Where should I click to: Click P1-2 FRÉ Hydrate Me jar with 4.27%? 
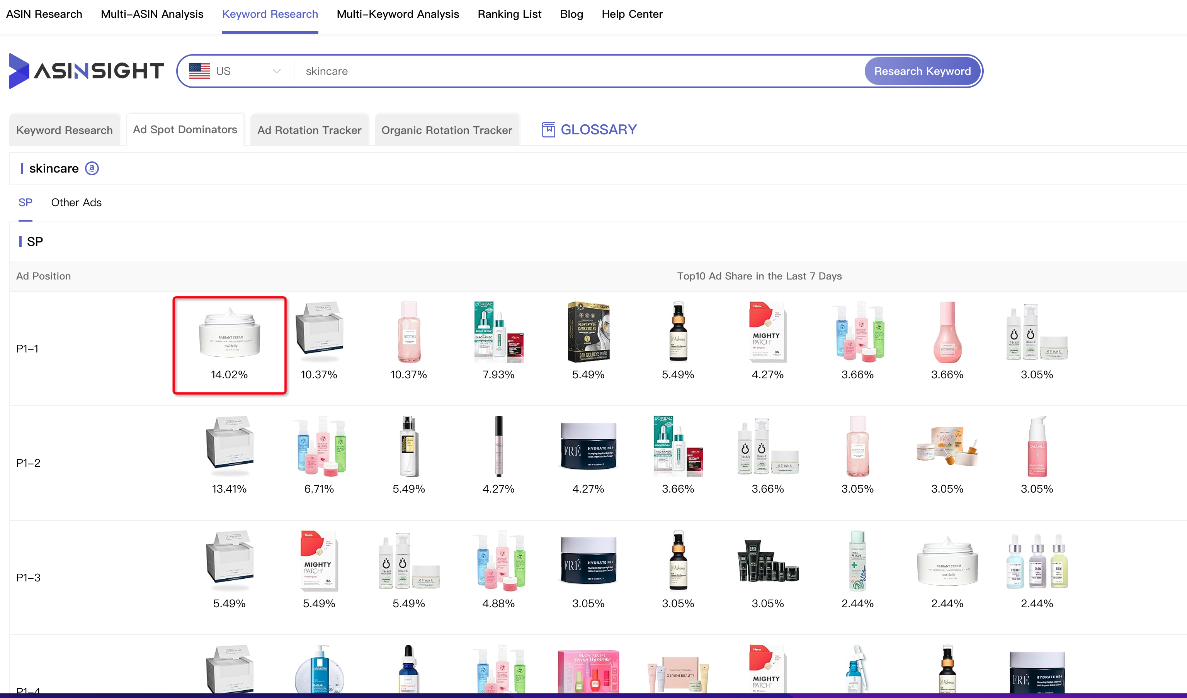588,446
